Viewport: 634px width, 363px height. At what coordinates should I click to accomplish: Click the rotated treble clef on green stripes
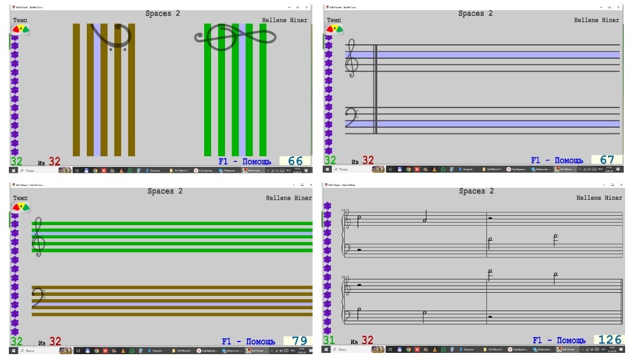coord(235,37)
